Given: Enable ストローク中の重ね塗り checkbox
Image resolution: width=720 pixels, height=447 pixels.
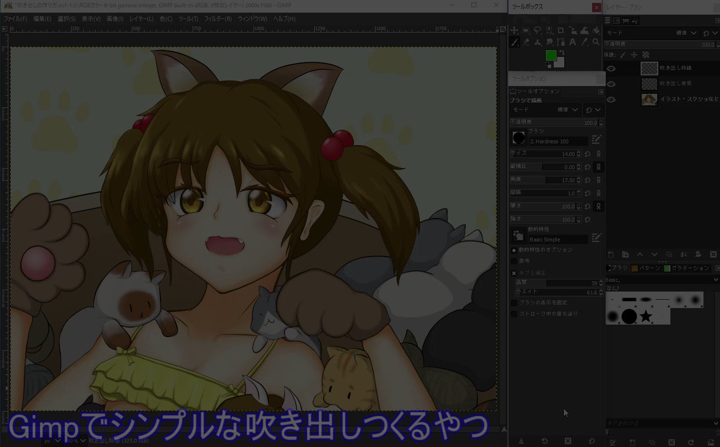Looking at the screenshot, I should [514, 314].
